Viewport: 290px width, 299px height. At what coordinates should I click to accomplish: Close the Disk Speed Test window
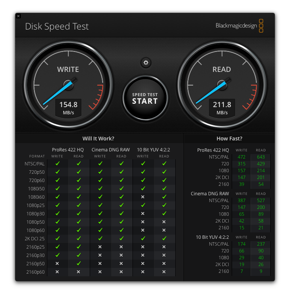[x=18, y=16]
